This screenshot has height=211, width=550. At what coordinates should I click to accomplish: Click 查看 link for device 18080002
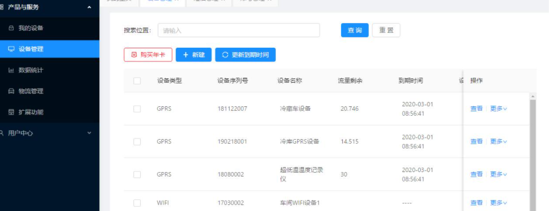(476, 174)
